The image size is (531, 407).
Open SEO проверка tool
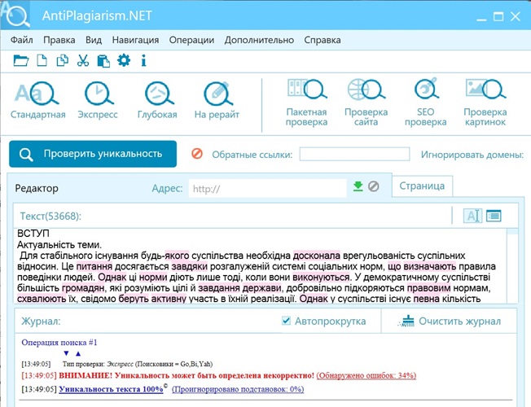pos(426,103)
